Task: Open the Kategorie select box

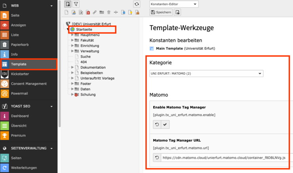Action: point(206,73)
